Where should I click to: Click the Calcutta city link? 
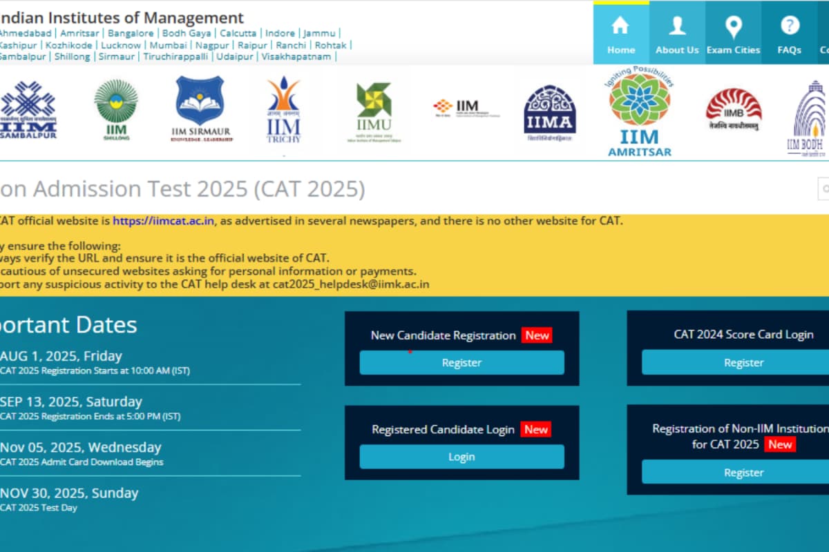pos(238,33)
